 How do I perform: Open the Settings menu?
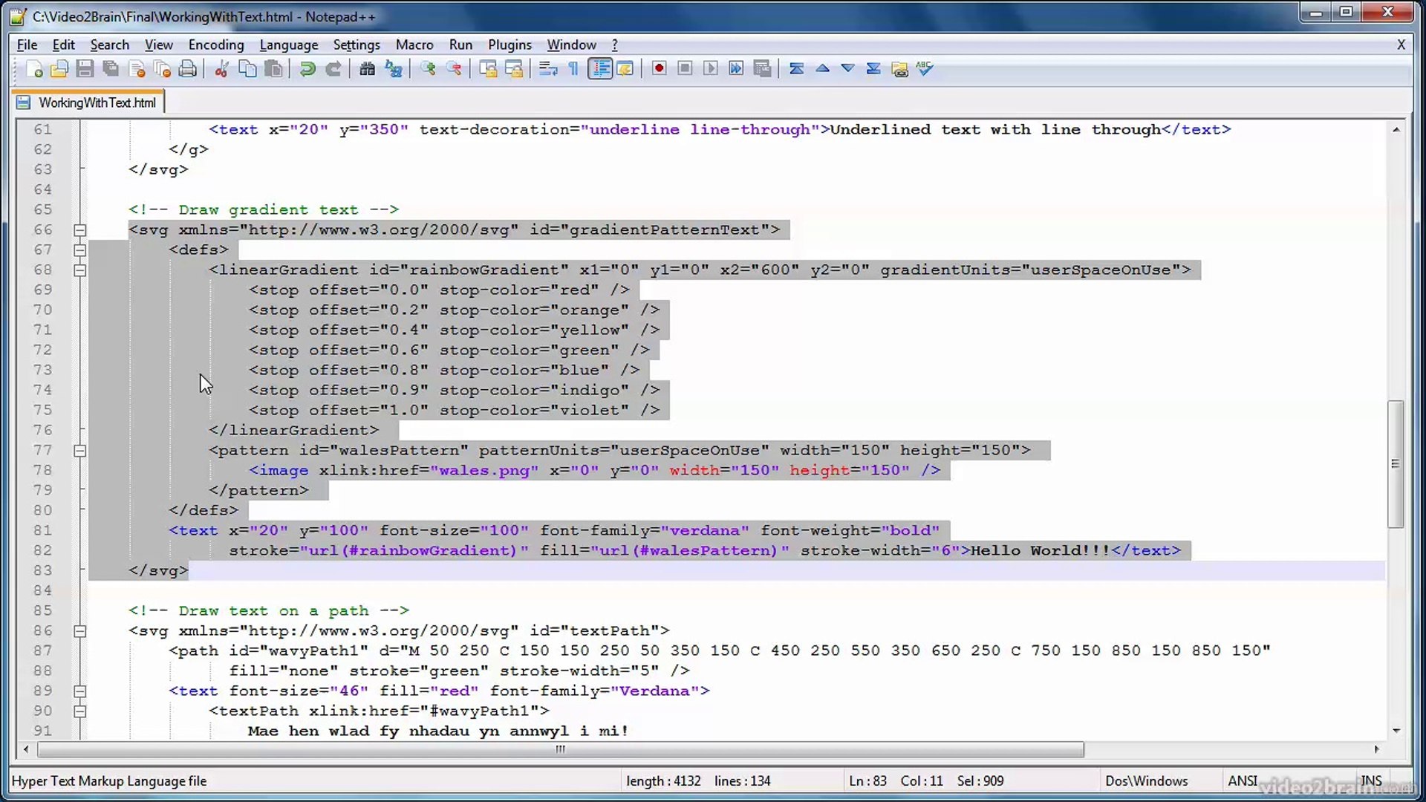356,45
